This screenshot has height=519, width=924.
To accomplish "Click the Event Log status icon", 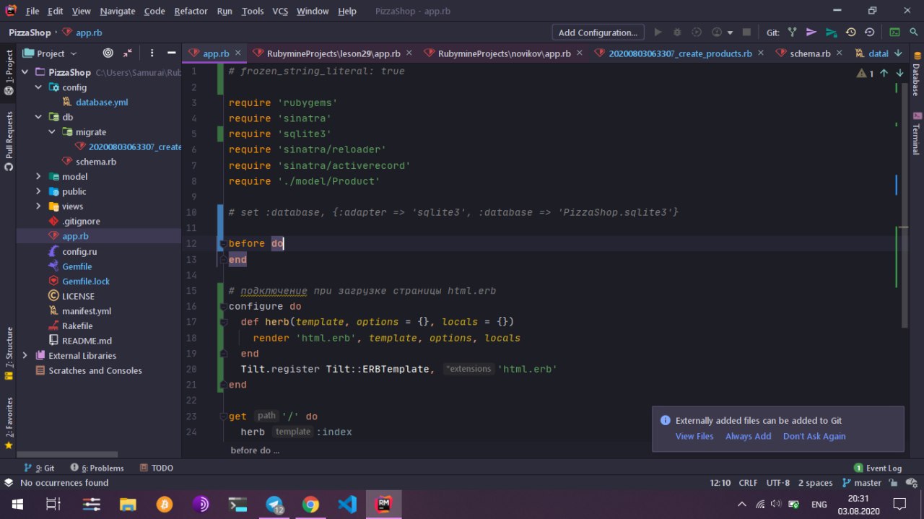I will [878, 468].
